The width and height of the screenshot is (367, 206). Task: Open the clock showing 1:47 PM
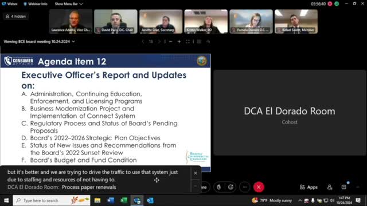pos(344,200)
